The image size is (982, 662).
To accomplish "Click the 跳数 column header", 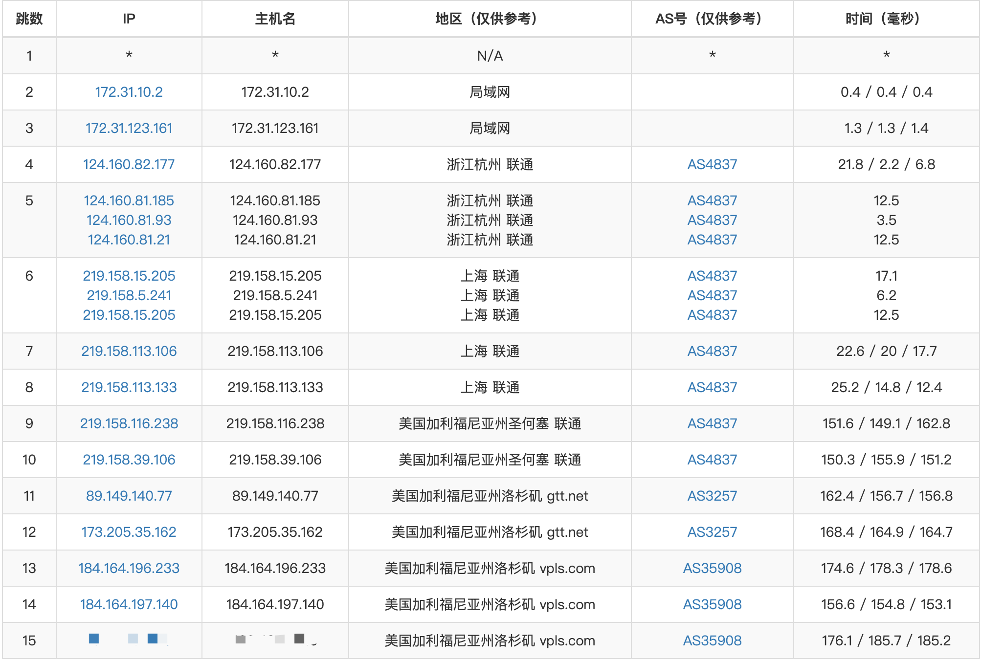I will (x=29, y=19).
